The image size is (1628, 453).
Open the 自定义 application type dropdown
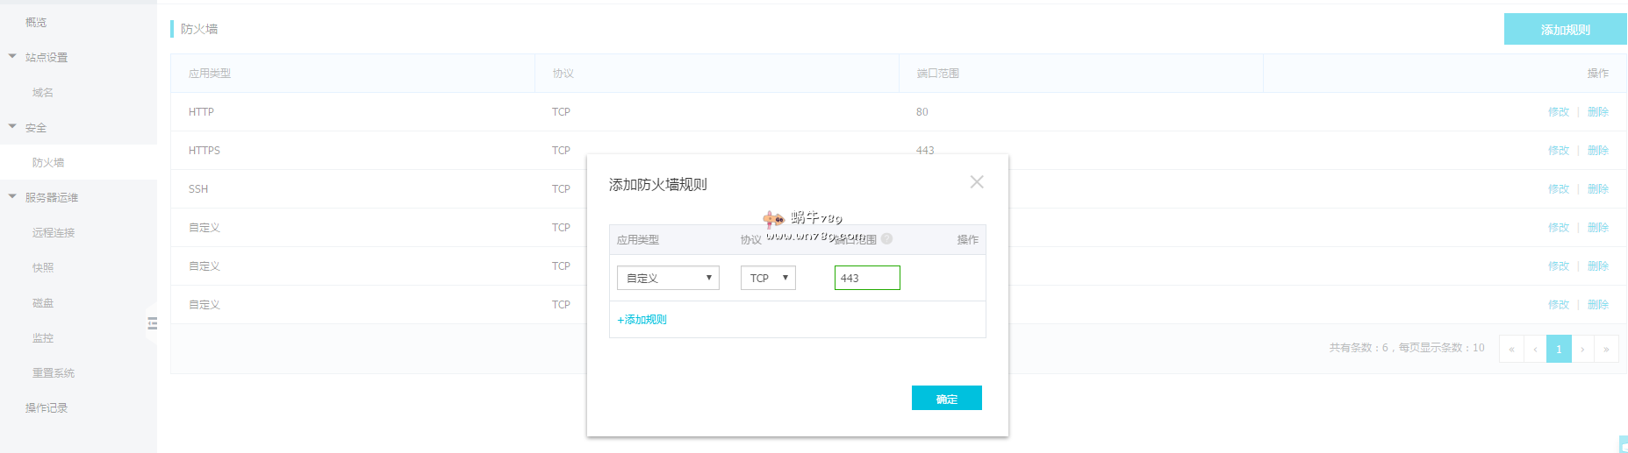click(668, 278)
